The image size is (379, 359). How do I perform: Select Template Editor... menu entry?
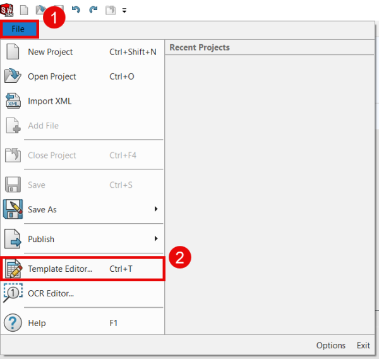(x=60, y=269)
